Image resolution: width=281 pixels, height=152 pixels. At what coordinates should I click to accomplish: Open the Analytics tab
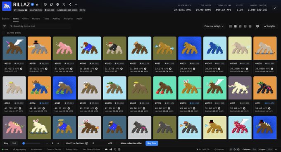pyautogui.click(x=68, y=19)
